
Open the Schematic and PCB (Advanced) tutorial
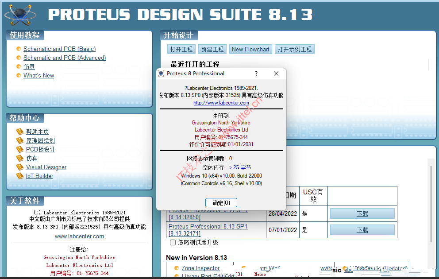point(65,58)
